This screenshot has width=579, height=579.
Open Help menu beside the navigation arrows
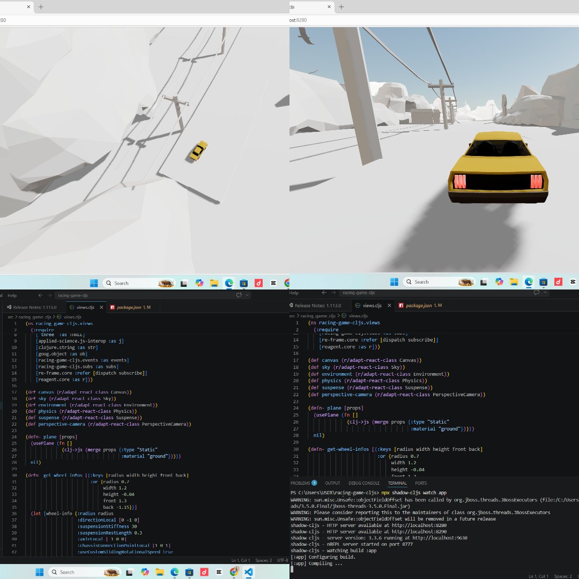[x=12, y=295]
